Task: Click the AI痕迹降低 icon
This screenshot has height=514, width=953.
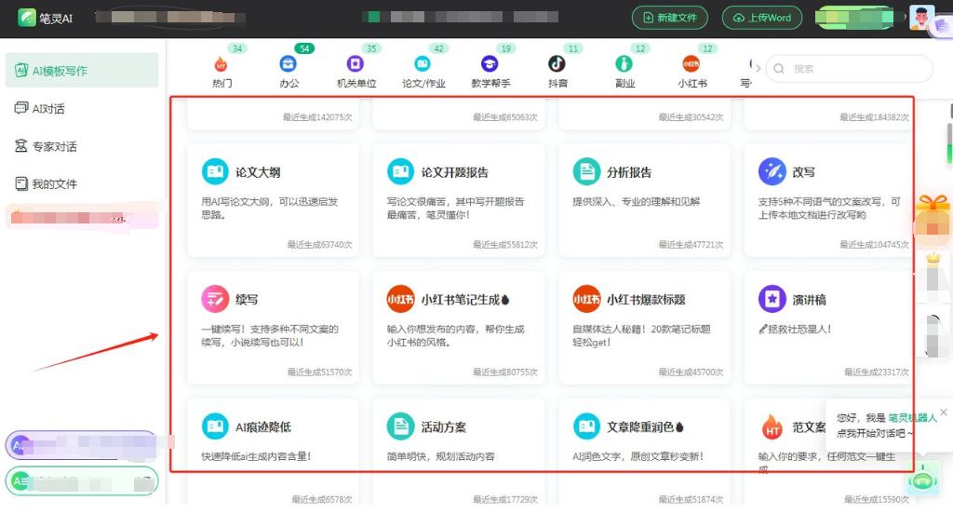Action: click(x=215, y=426)
